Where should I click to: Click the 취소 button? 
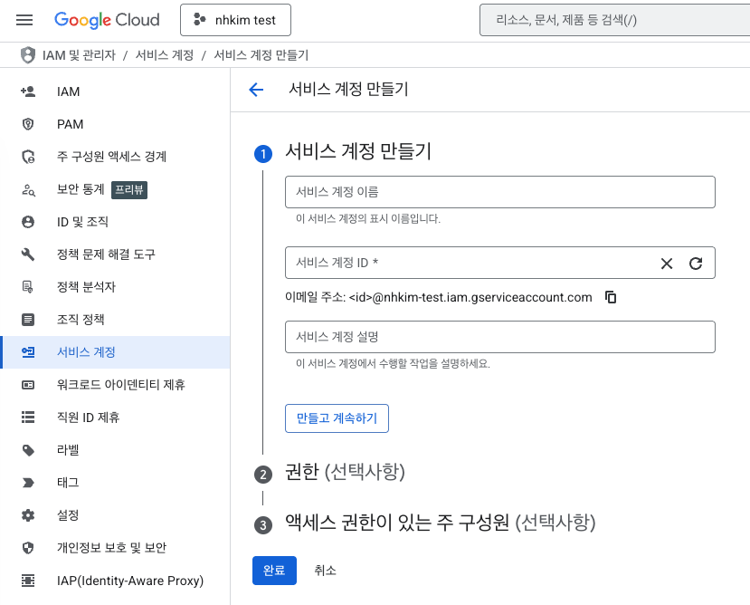pyautogui.click(x=325, y=571)
